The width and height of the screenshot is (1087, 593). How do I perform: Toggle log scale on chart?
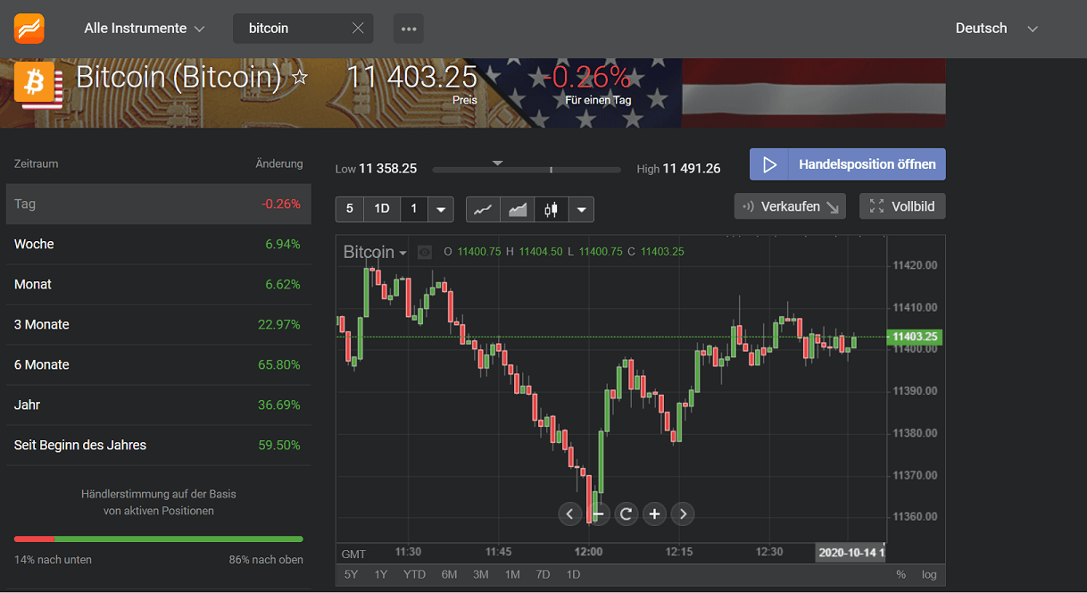pos(929,574)
